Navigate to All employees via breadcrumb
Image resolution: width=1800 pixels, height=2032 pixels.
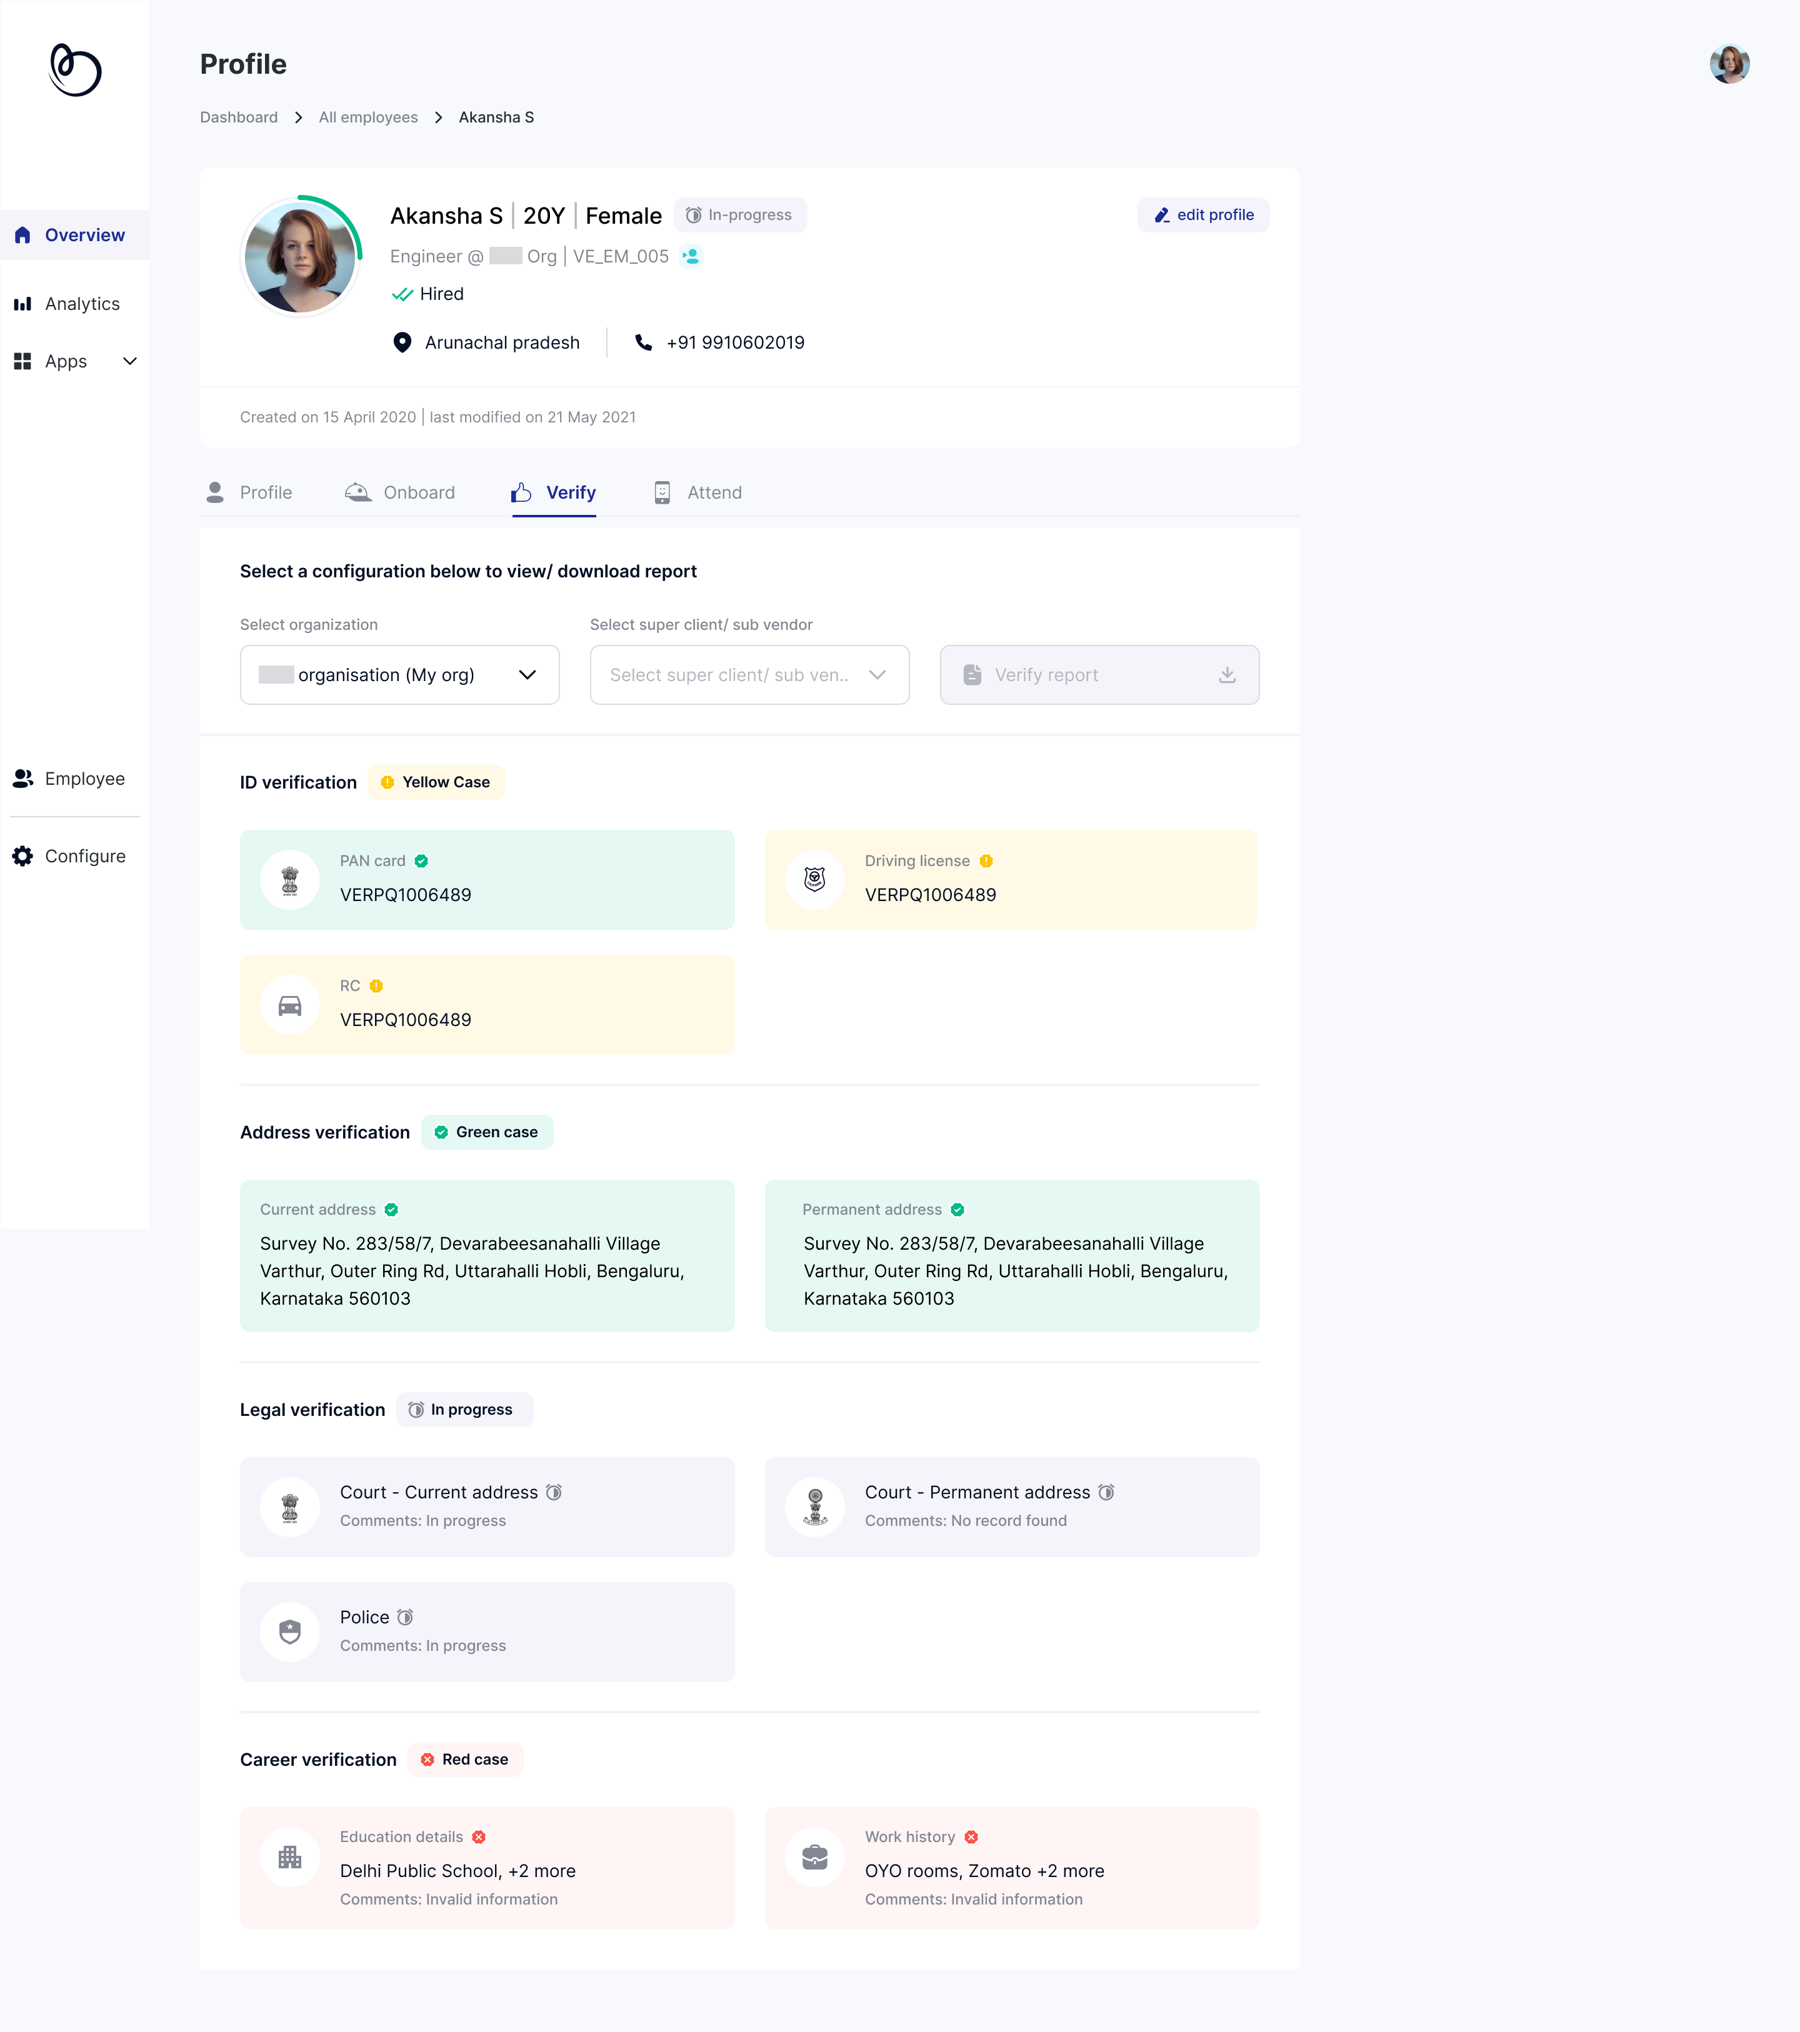point(368,116)
